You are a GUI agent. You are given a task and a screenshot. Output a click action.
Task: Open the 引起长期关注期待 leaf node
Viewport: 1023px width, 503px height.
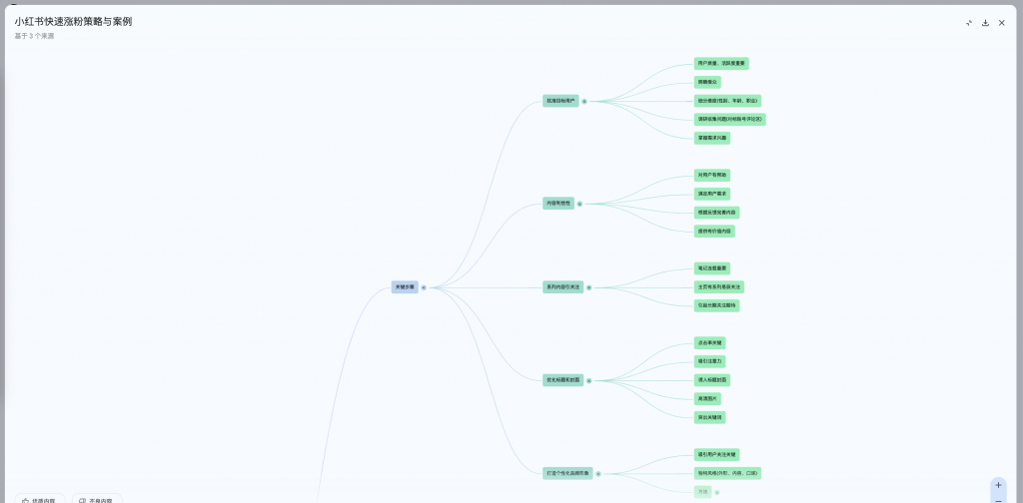tap(717, 305)
